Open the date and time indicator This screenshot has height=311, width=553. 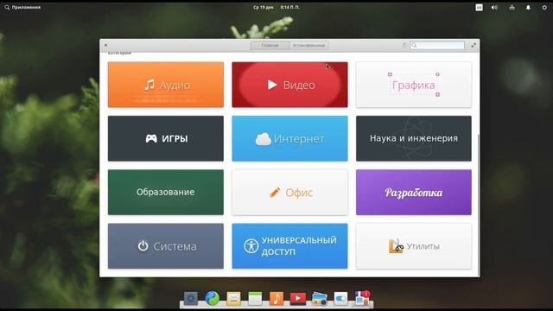(276, 7)
